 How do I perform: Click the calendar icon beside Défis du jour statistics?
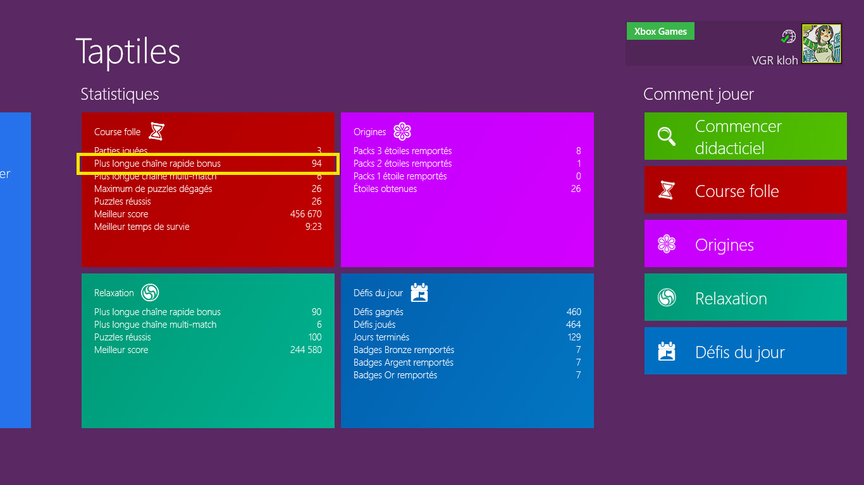tap(419, 292)
